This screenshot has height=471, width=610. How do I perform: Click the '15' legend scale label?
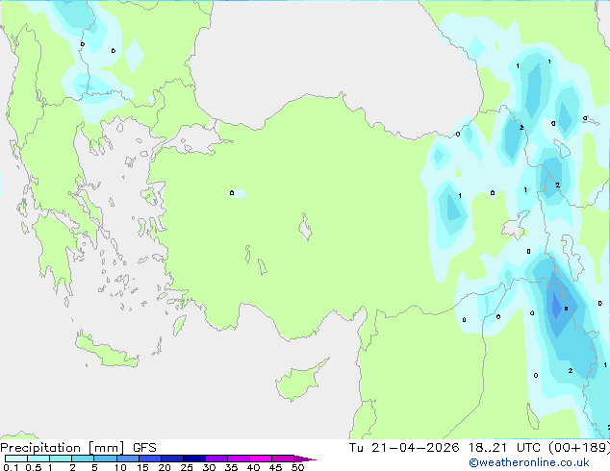[x=142, y=467]
